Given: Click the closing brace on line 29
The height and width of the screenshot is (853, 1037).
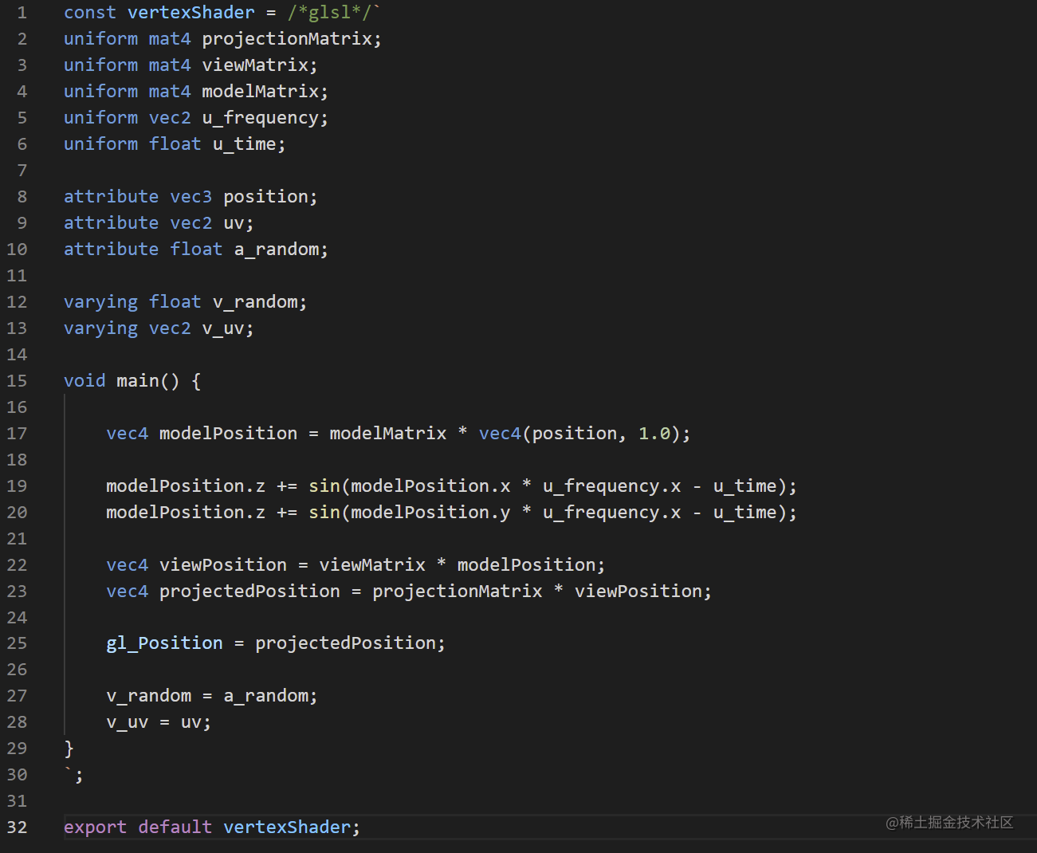Looking at the screenshot, I should click(69, 749).
